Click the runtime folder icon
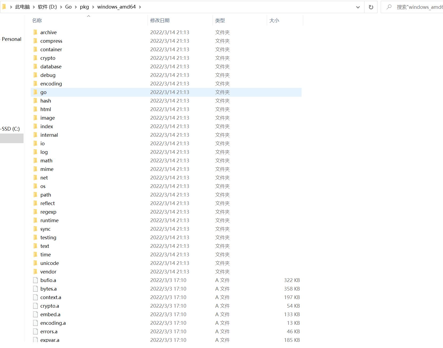The image size is (443, 348). point(35,220)
